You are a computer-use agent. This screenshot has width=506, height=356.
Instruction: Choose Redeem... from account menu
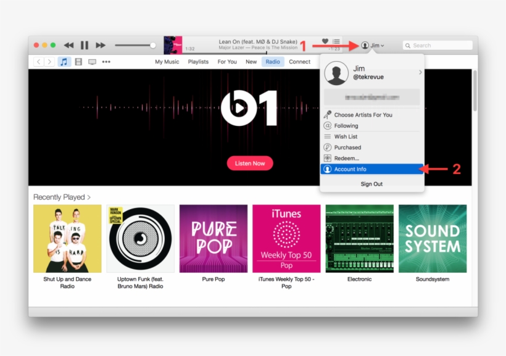click(x=372, y=158)
